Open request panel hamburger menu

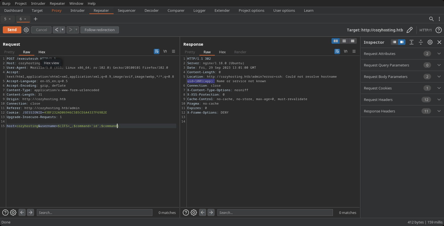pos(173,51)
